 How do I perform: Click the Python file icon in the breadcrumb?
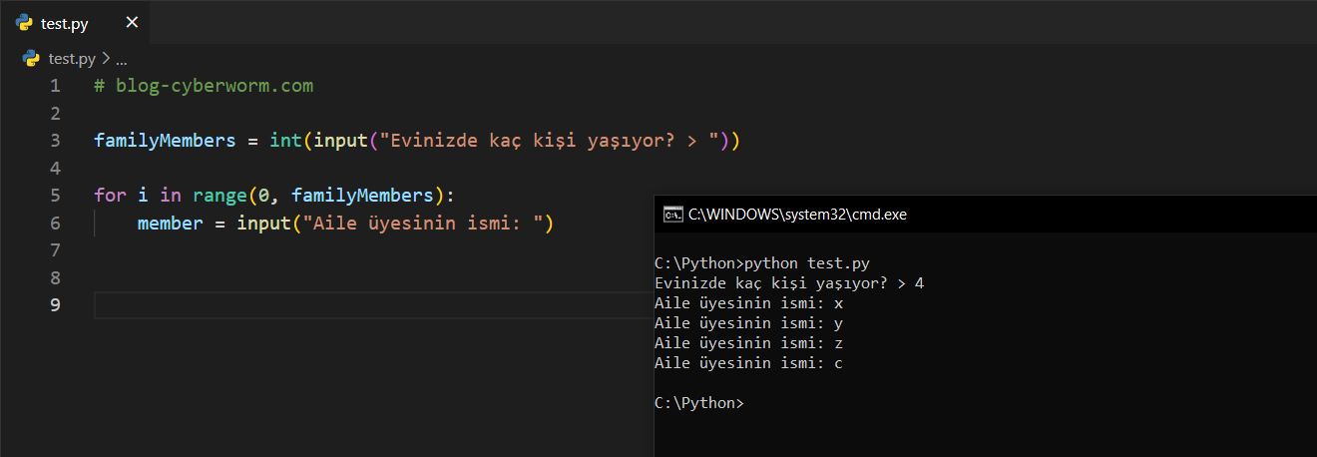[31, 59]
